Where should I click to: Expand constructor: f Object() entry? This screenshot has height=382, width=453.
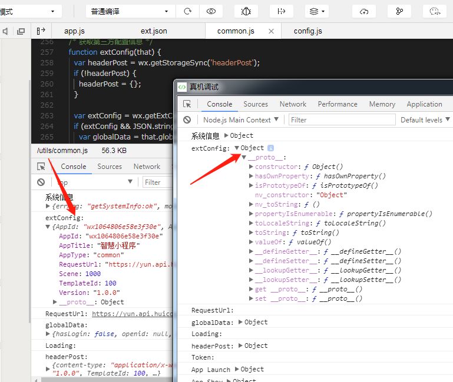pyautogui.click(x=251, y=167)
